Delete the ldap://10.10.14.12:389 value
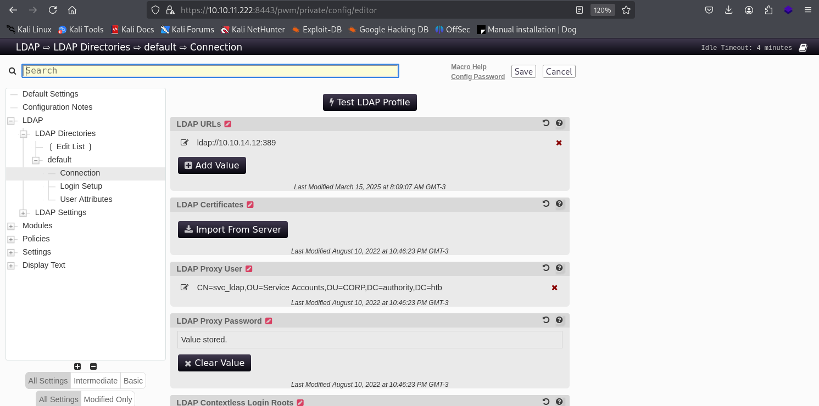This screenshot has width=819, height=406. click(x=559, y=143)
